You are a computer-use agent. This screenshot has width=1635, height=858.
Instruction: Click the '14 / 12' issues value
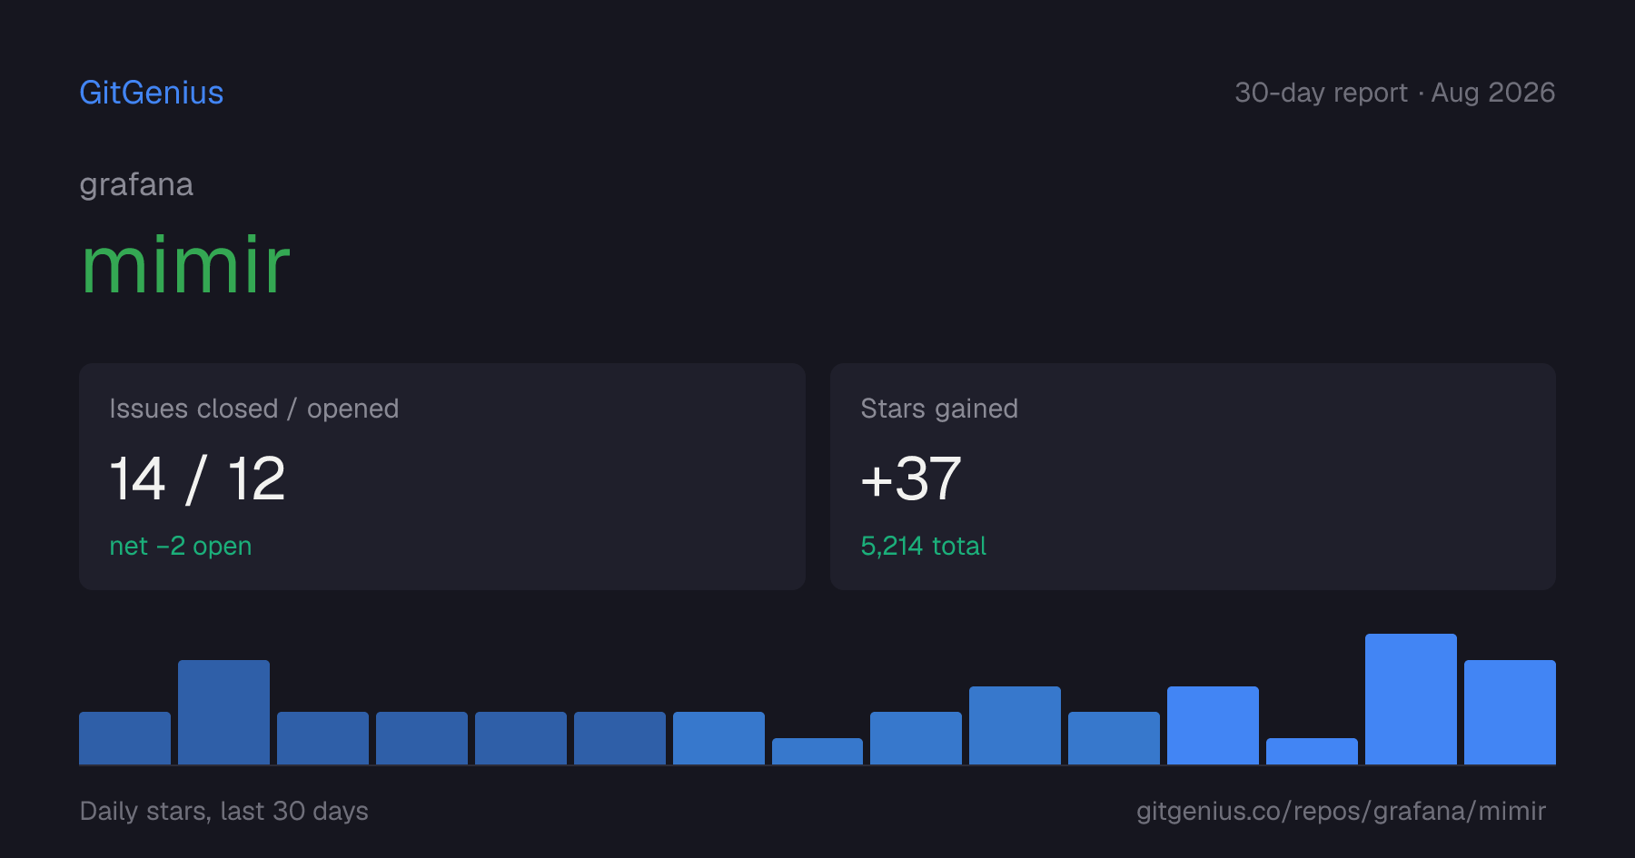click(x=197, y=478)
